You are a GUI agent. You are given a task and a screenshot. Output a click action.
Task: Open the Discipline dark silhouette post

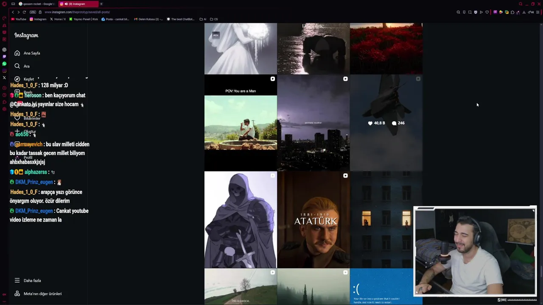click(x=313, y=49)
